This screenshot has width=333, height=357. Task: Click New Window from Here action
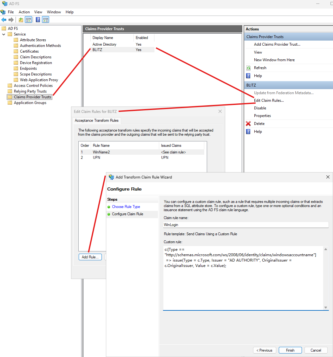click(274, 60)
